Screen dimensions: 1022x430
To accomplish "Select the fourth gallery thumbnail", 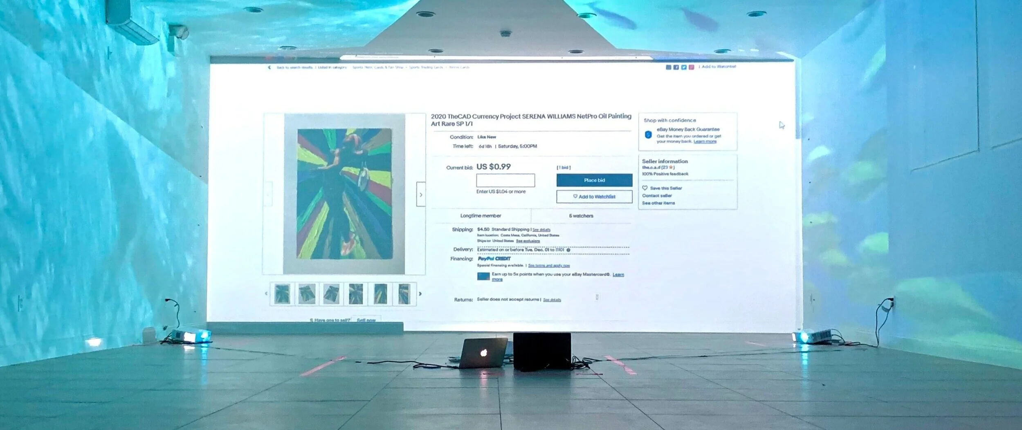I will tap(356, 294).
